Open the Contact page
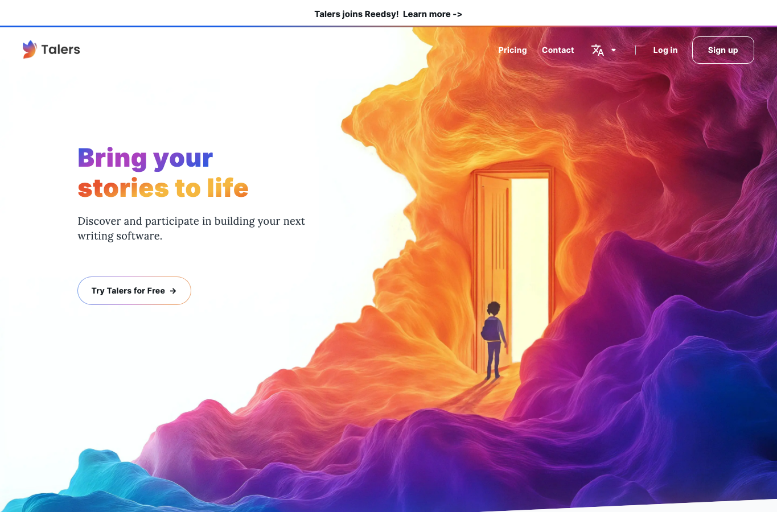This screenshot has height=512, width=777. (x=558, y=50)
